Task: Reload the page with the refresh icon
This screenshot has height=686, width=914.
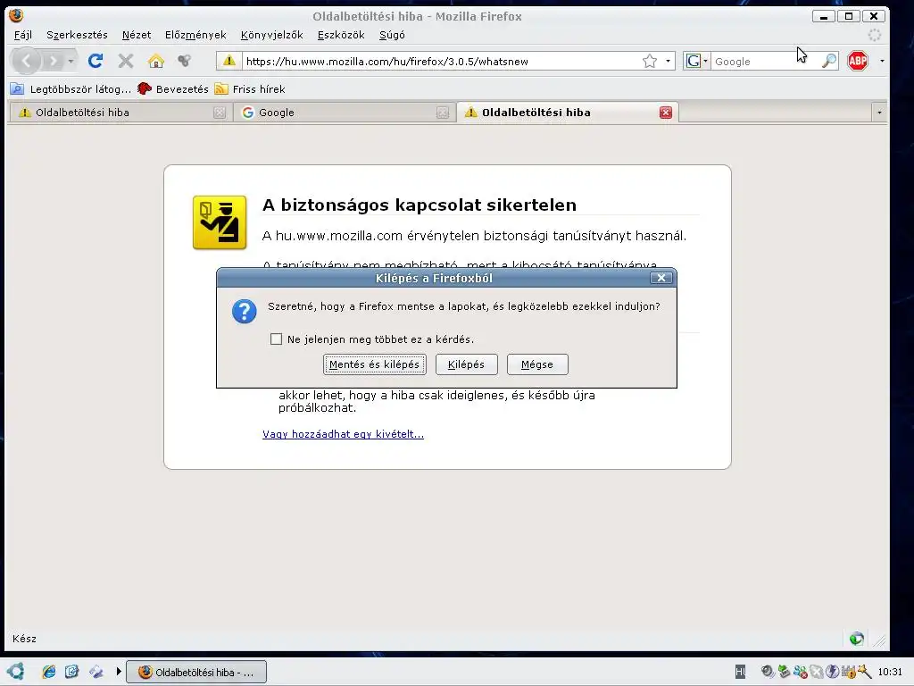Action: (x=96, y=61)
